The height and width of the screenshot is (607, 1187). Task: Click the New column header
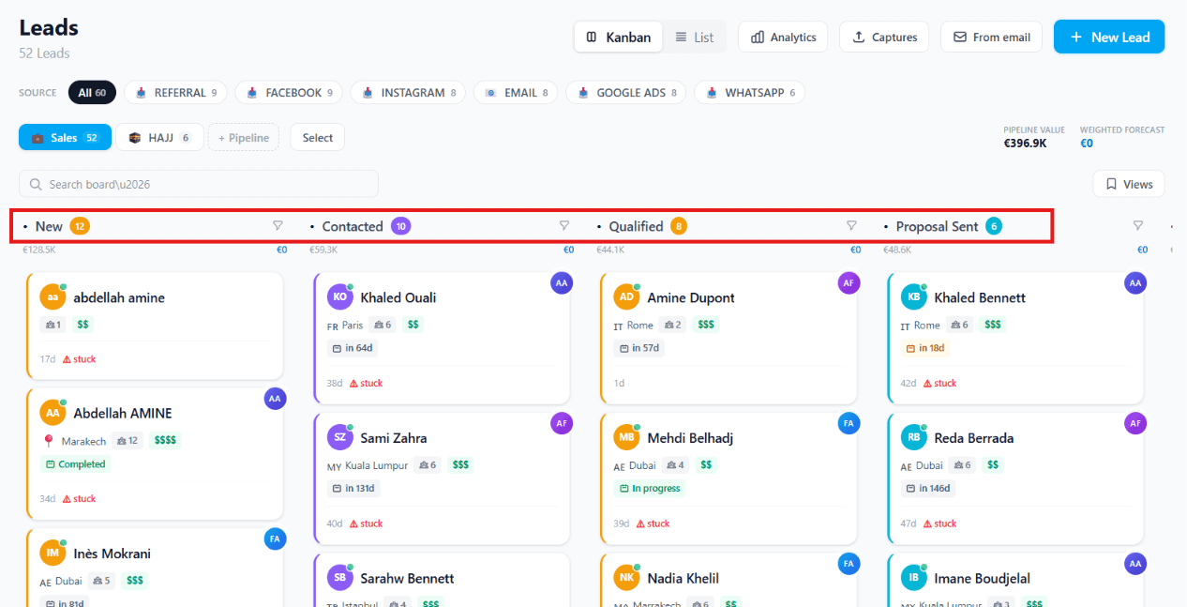pos(49,226)
